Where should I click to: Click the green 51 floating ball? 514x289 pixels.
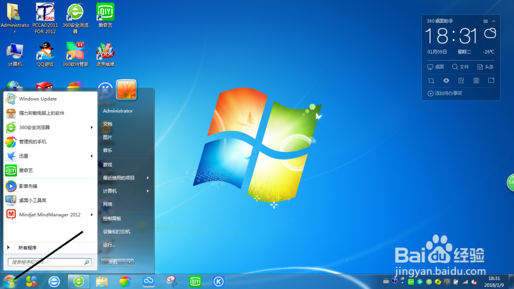click(x=511, y=183)
